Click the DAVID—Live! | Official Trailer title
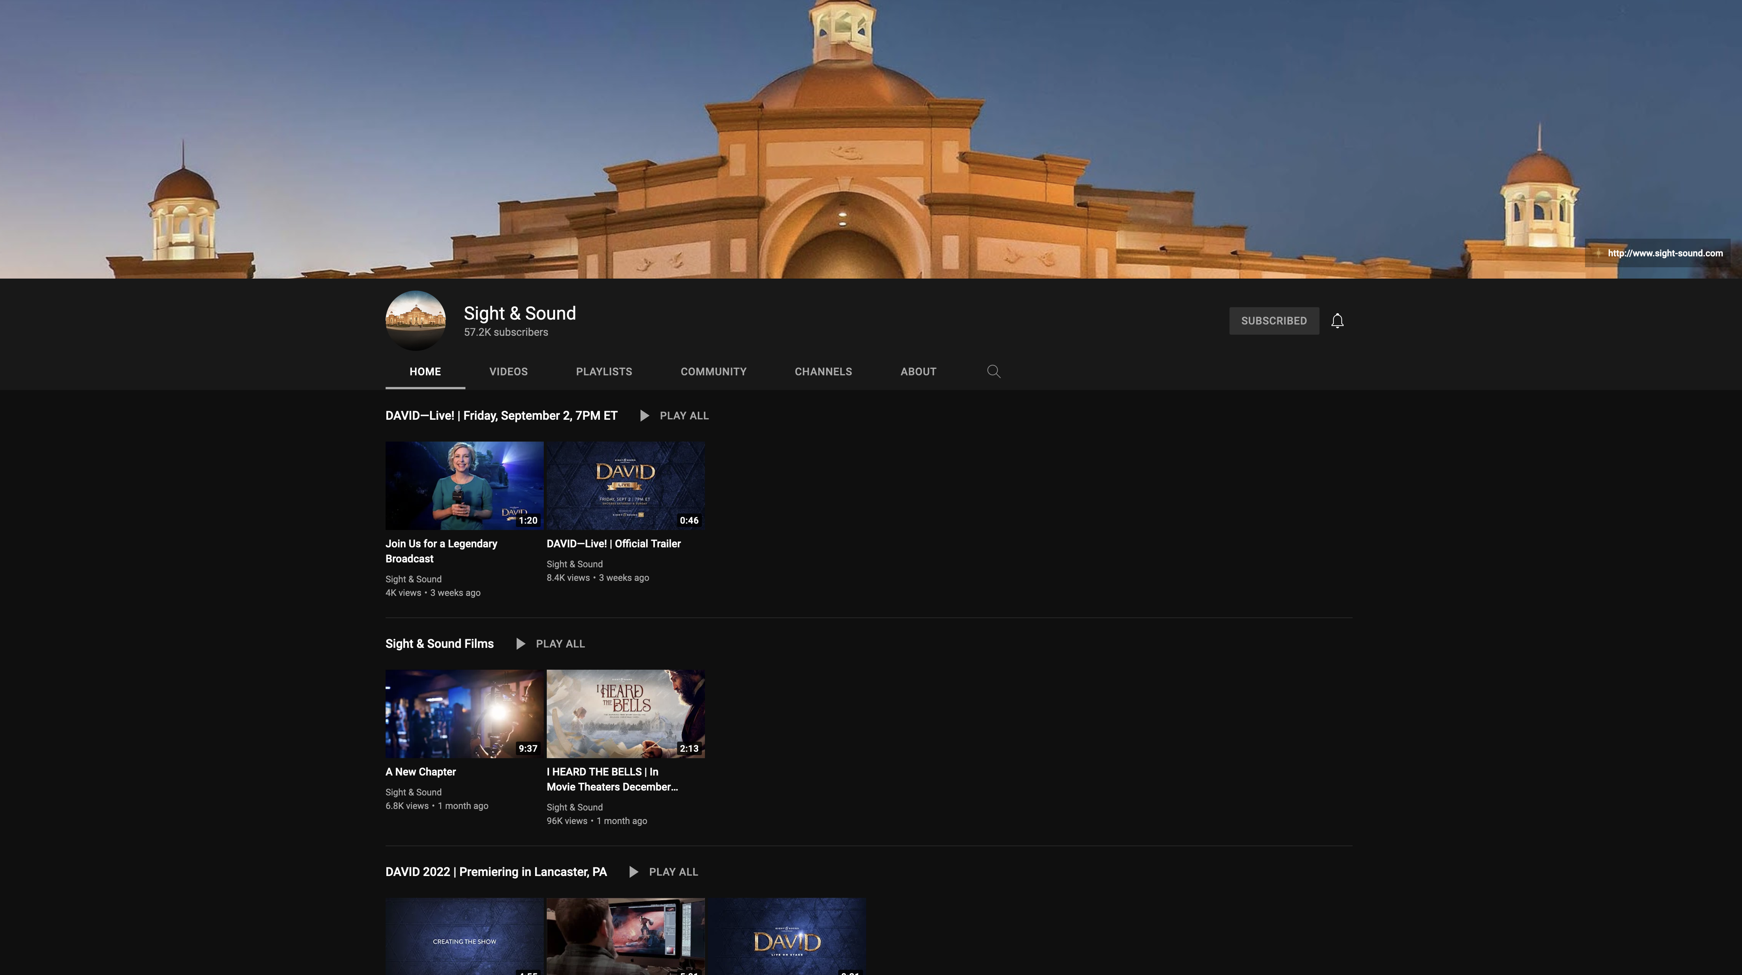Image resolution: width=1742 pixels, height=975 pixels. (613, 544)
